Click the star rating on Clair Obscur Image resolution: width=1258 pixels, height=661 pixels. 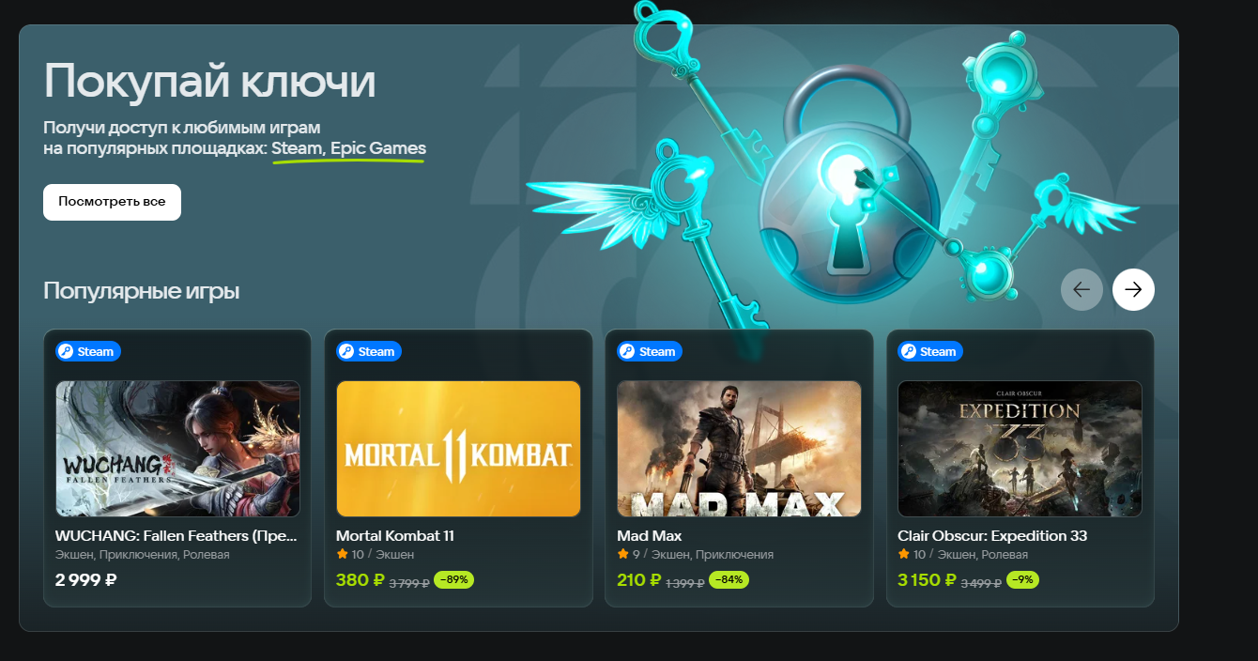click(912, 555)
